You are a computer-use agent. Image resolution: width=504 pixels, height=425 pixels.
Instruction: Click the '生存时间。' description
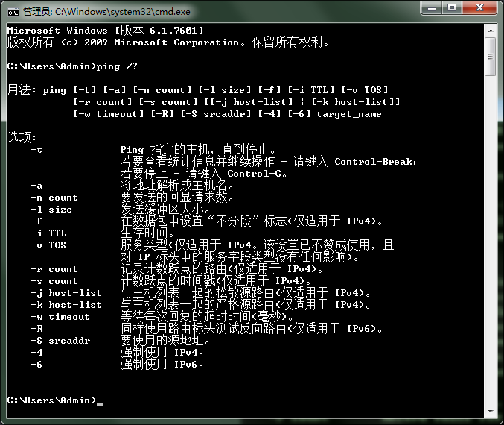coord(147,233)
